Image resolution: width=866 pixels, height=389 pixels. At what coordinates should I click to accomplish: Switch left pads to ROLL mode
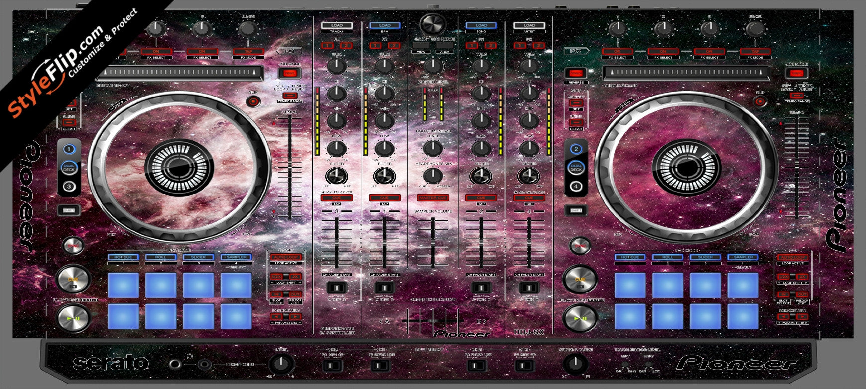click(x=160, y=257)
